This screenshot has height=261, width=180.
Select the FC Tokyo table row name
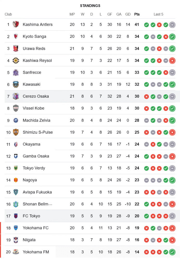(31, 216)
